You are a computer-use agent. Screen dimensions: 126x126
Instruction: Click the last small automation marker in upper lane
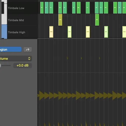click(100, 58)
